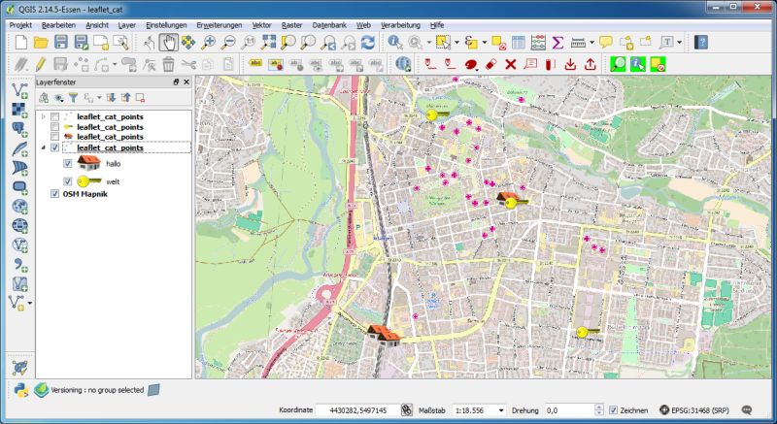Activate the measure line ruler tool
The height and width of the screenshot is (424, 777).
click(x=578, y=43)
